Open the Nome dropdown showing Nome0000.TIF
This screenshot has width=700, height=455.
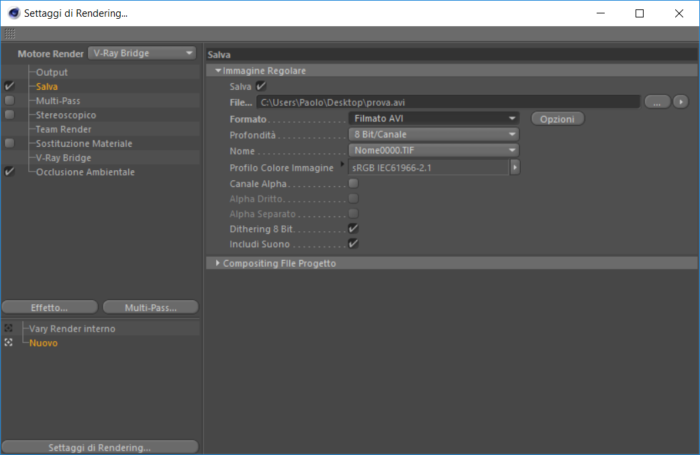pyautogui.click(x=434, y=150)
